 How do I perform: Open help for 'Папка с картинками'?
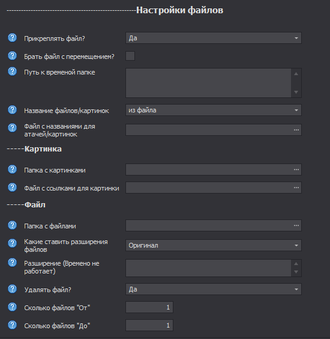[13, 169]
